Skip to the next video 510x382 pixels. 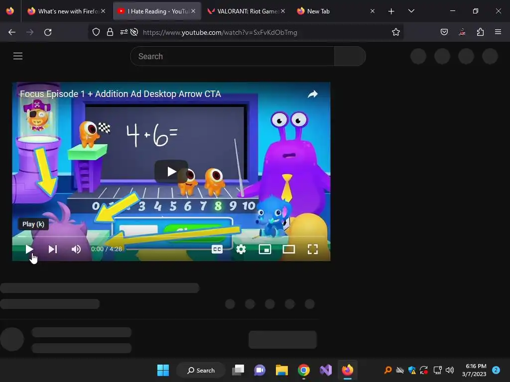53,249
